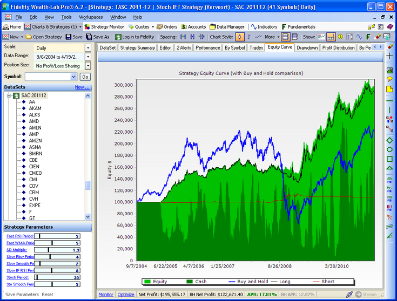Collapse the SAC 201112 dataset tree
This screenshot has width=397, height=301.
coord(8,95)
